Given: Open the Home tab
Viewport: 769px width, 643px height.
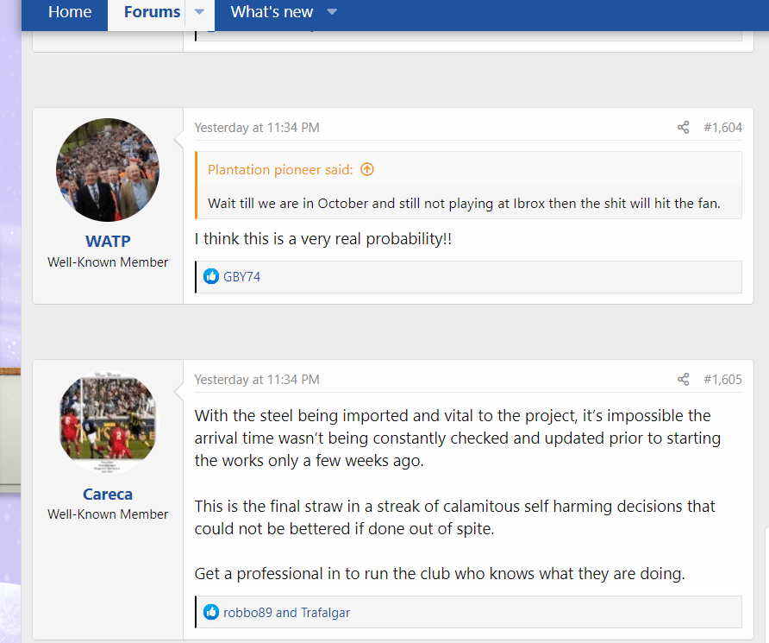Looking at the screenshot, I should 69,12.
